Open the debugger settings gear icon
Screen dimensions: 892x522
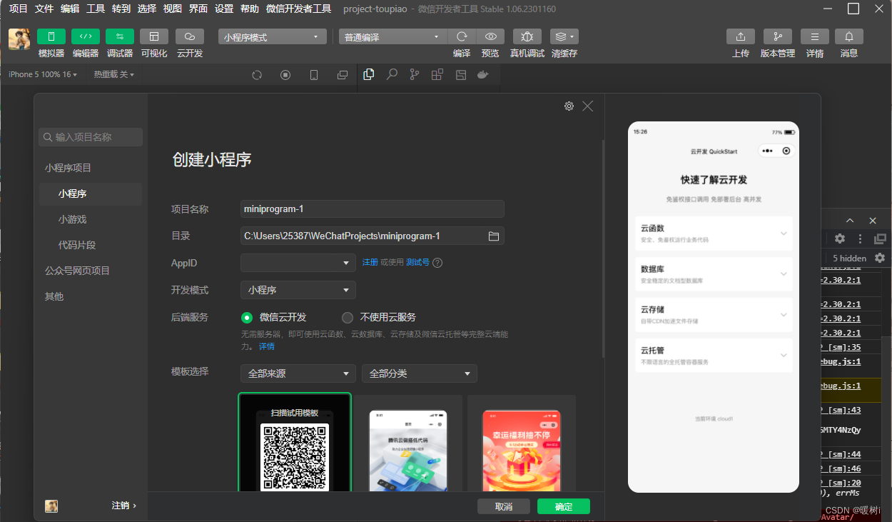point(840,239)
